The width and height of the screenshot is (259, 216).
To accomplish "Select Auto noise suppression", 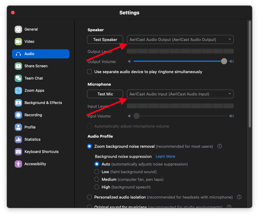I will [x=97, y=164].
